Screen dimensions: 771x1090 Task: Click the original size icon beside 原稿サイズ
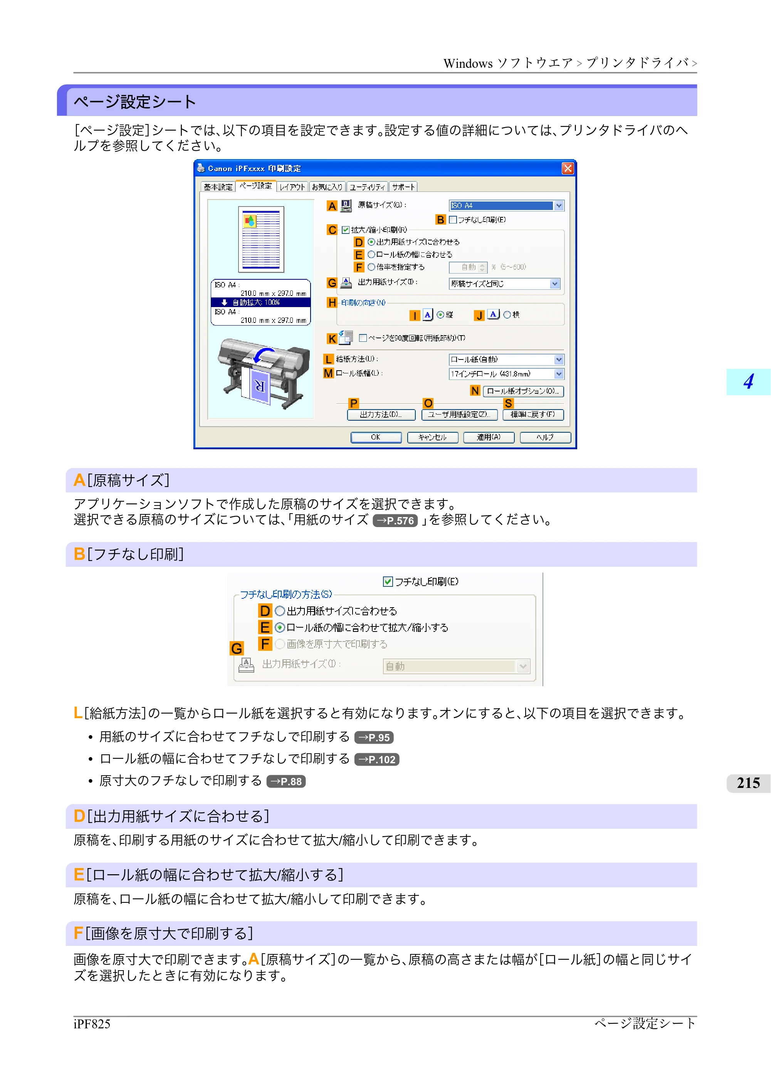point(346,205)
